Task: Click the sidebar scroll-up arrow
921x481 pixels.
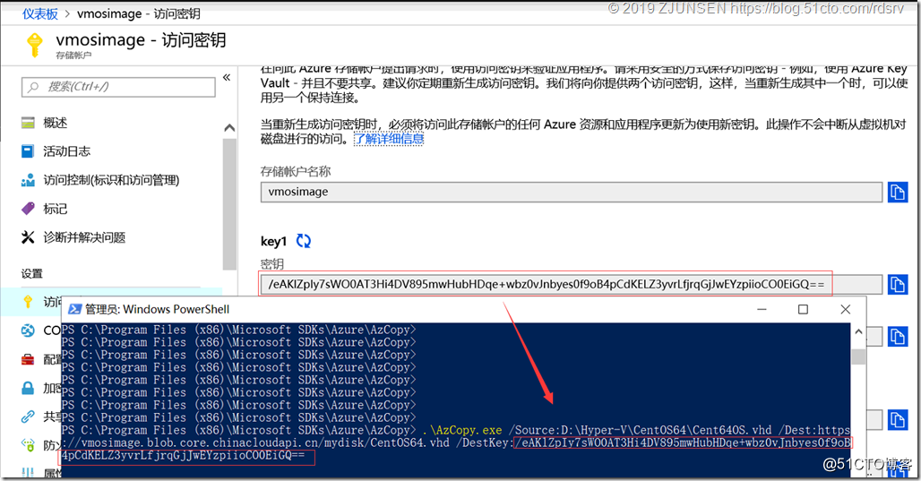Action: pos(229,127)
